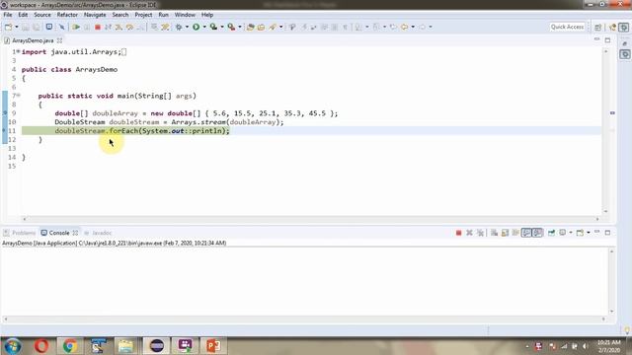Toggle Scroll Lock in Console toolbar
The height and width of the screenshot is (355, 632).
tap(505, 233)
